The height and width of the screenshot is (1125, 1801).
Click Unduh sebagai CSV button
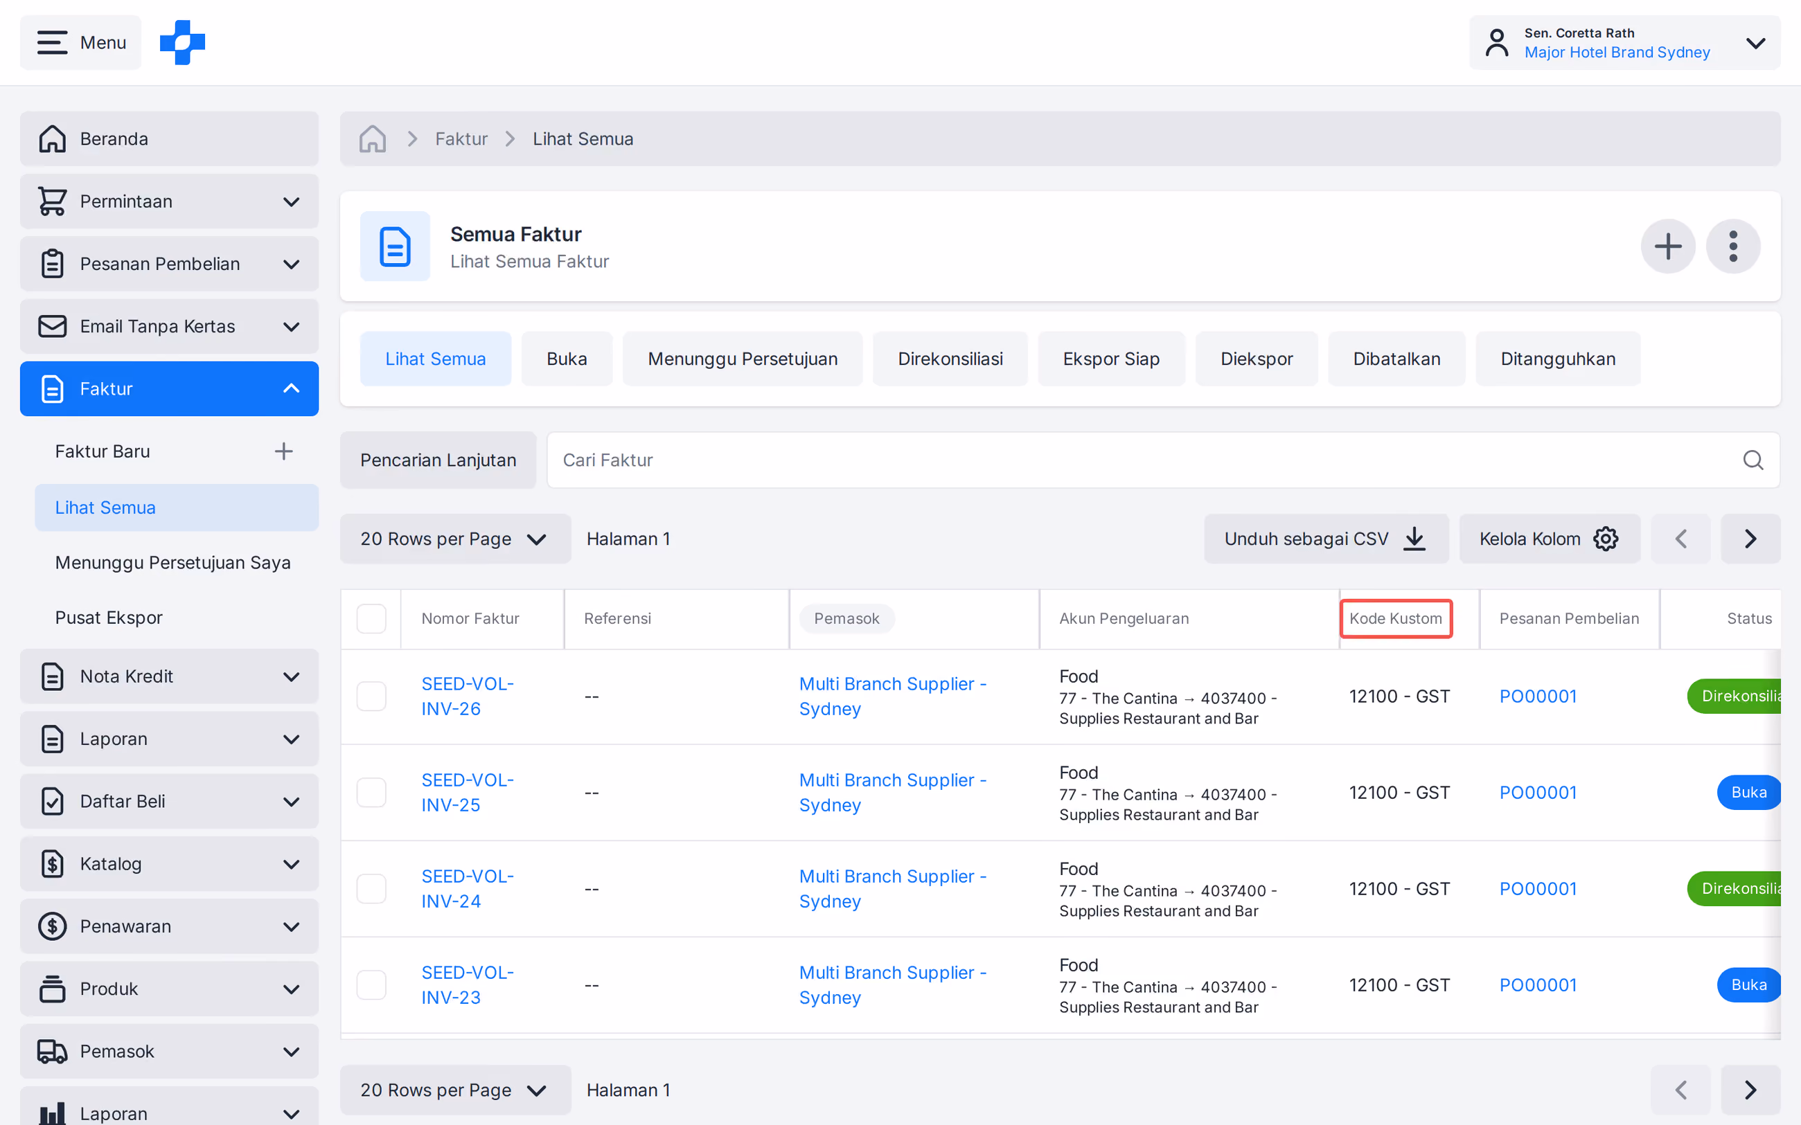(x=1327, y=539)
